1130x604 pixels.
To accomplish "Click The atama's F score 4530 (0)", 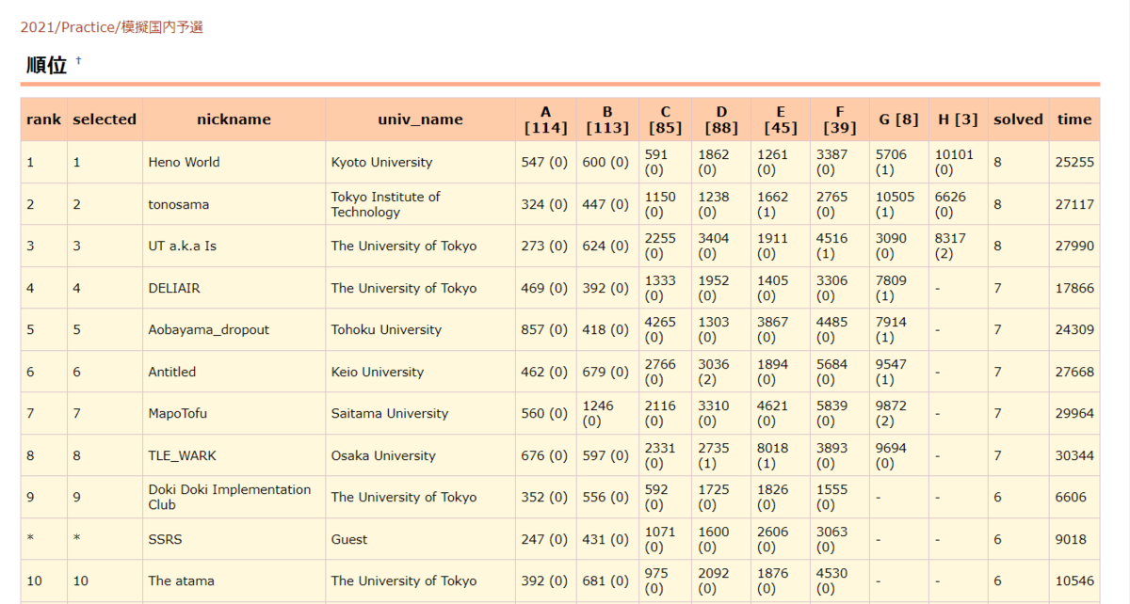I will (840, 580).
